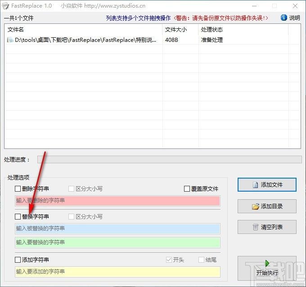Click the 清空列表 button
This screenshot has height=287, width=306.
(267, 227)
